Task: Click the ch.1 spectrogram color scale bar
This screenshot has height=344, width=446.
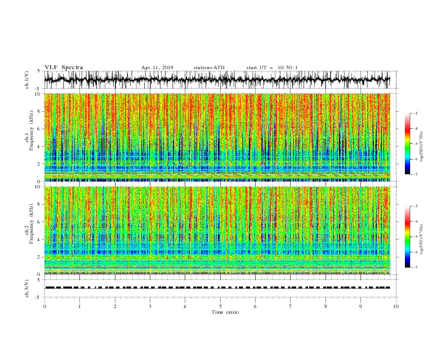Action: click(408, 143)
